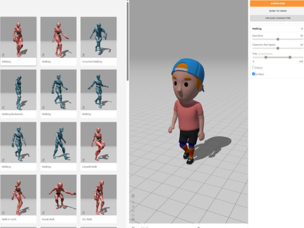Click the Crouched Walking label text
The width and height of the screenshot is (304, 228).
pyautogui.click(x=92, y=61)
